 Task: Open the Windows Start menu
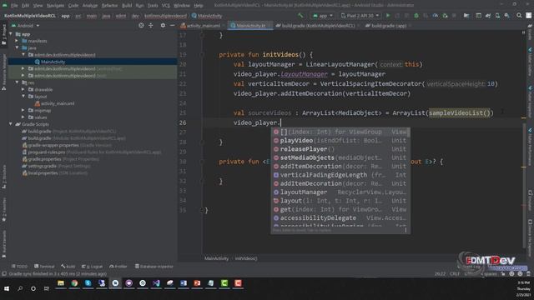tap(7, 288)
